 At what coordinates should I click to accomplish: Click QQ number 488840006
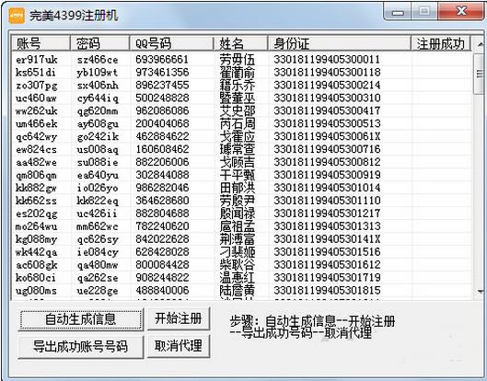click(x=162, y=291)
